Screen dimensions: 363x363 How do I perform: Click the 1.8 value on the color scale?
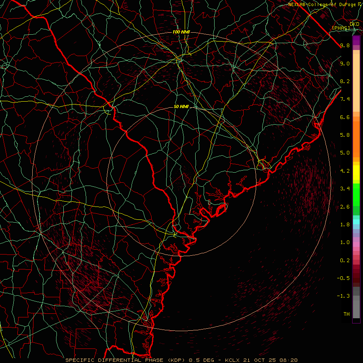click(345, 225)
